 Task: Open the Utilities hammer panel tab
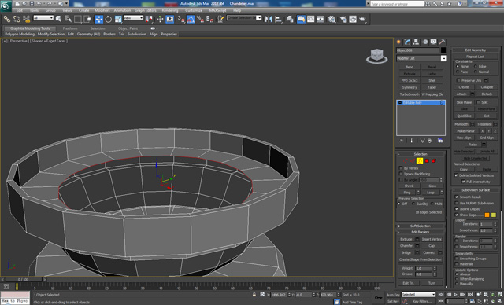pos(443,42)
